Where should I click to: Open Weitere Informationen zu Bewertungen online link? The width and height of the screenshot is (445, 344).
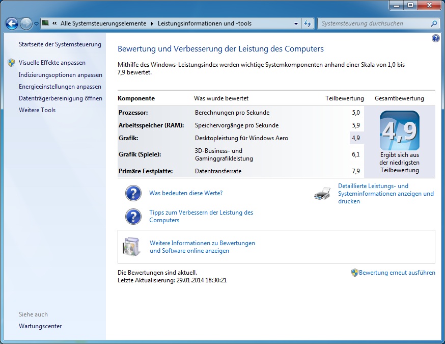tap(202, 247)
